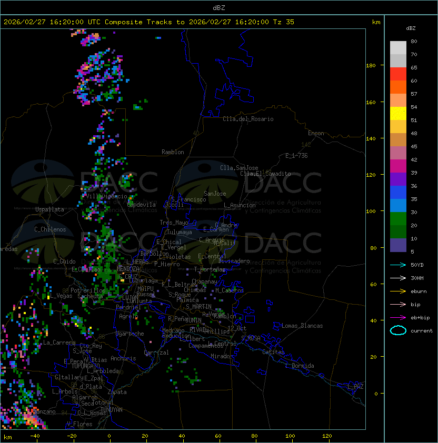Click the 'Composite Tracks' header text

click(x=138, y=22)
